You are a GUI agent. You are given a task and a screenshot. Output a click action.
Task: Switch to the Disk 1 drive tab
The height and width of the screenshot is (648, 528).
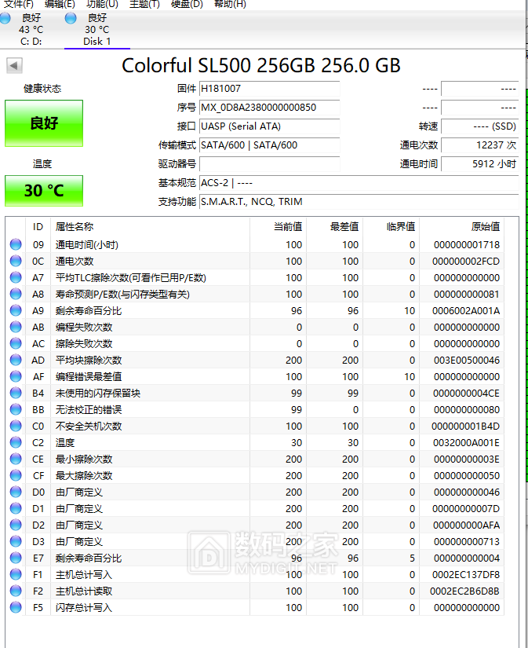96,30
